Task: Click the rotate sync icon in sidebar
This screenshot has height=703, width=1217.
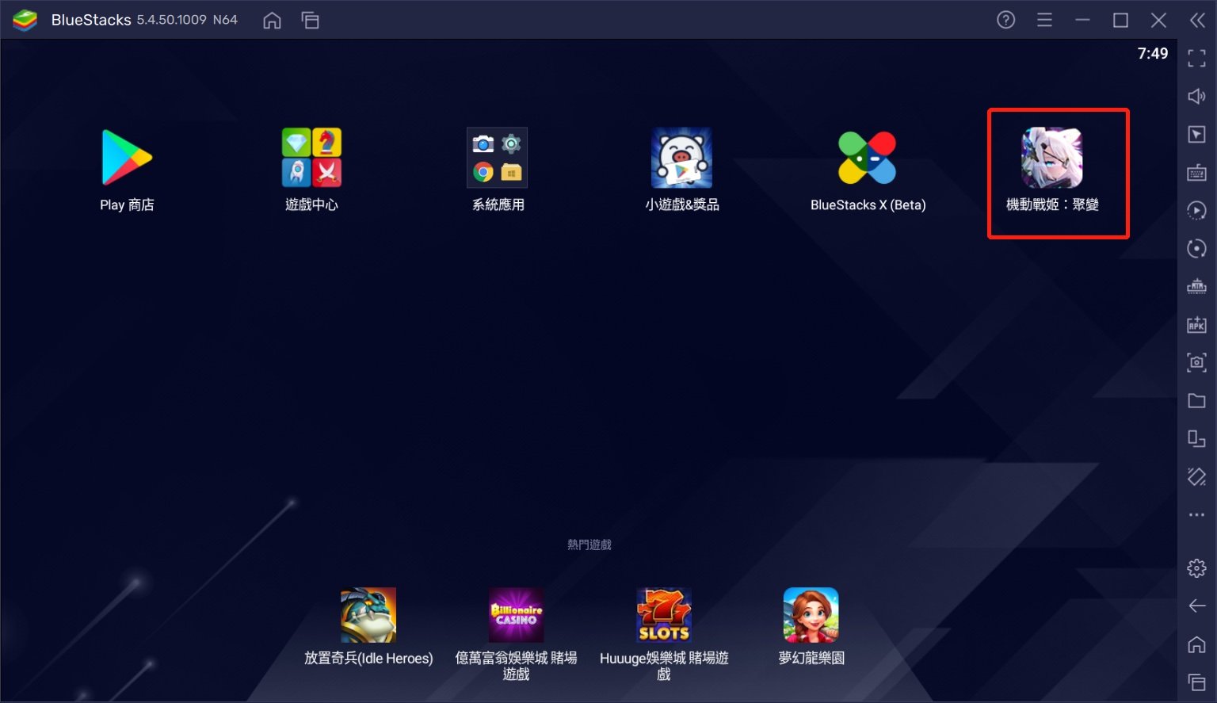Action: coord(1197,248)
